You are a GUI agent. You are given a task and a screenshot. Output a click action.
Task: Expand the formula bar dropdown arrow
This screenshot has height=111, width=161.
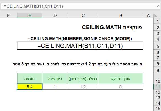point(158,6)
